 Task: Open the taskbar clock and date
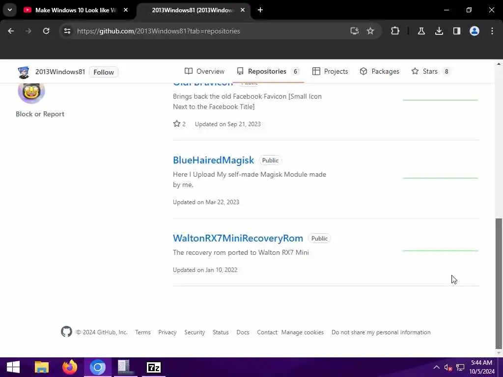(482, 367)
